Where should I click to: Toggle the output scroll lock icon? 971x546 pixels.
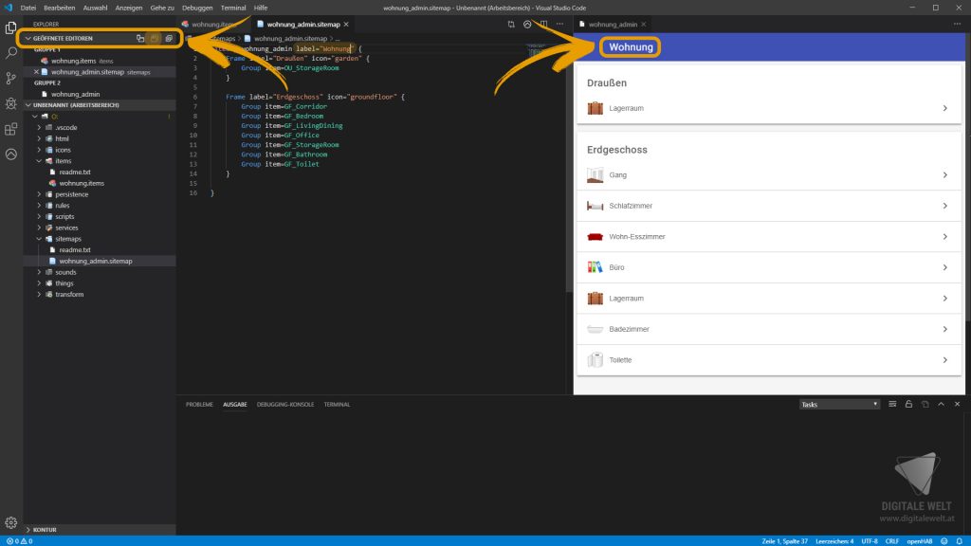click(x=908, y=404)
